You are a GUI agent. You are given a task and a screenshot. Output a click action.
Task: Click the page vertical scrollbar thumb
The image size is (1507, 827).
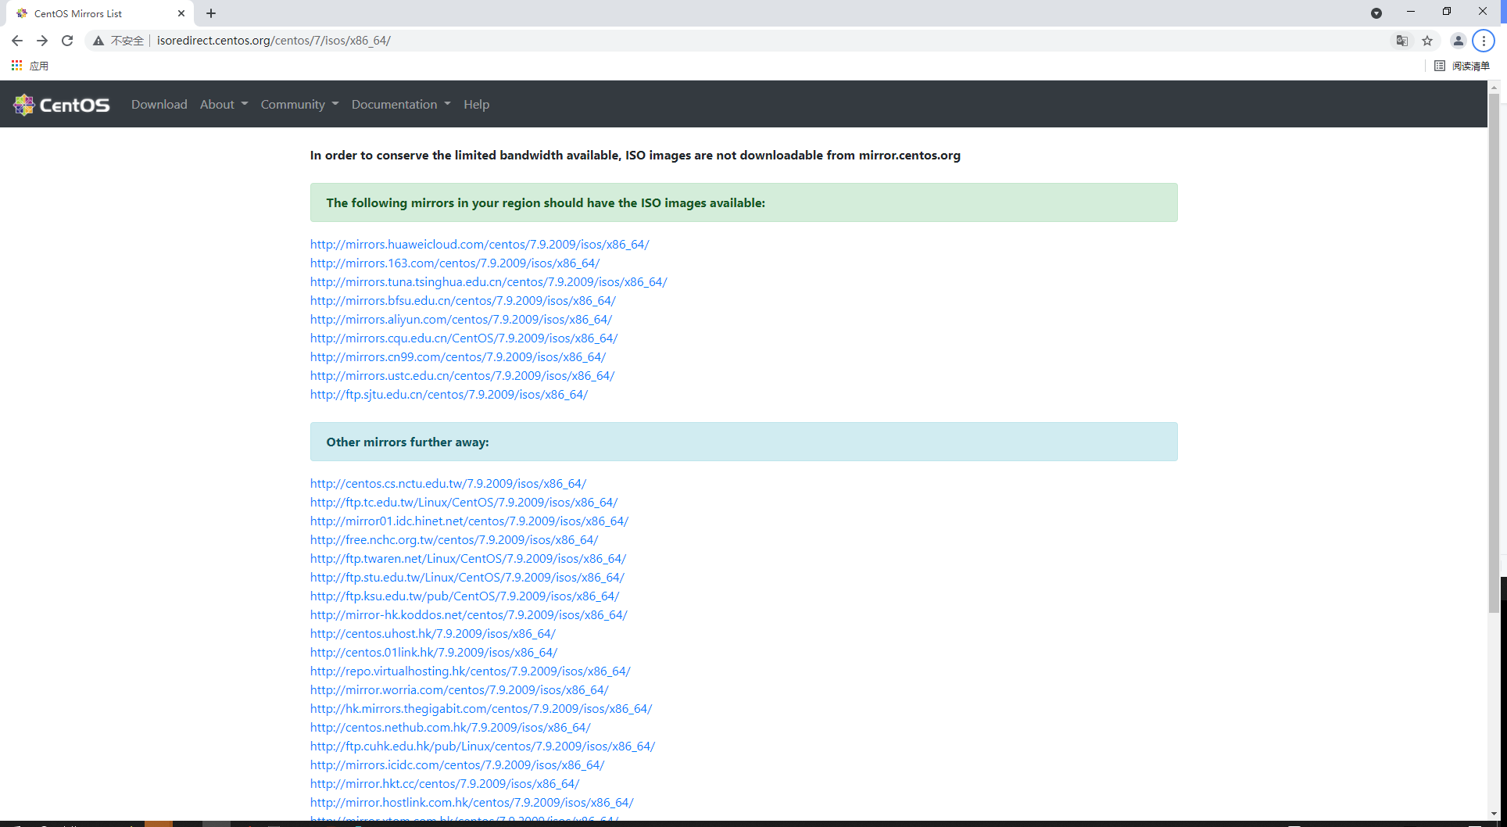tap(1494, 352)
